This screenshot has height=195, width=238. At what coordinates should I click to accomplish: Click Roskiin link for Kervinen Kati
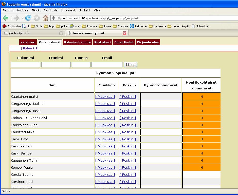click(128, 182)
